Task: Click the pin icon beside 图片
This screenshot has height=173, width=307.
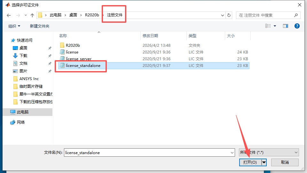Action: (x=50, y=71)
